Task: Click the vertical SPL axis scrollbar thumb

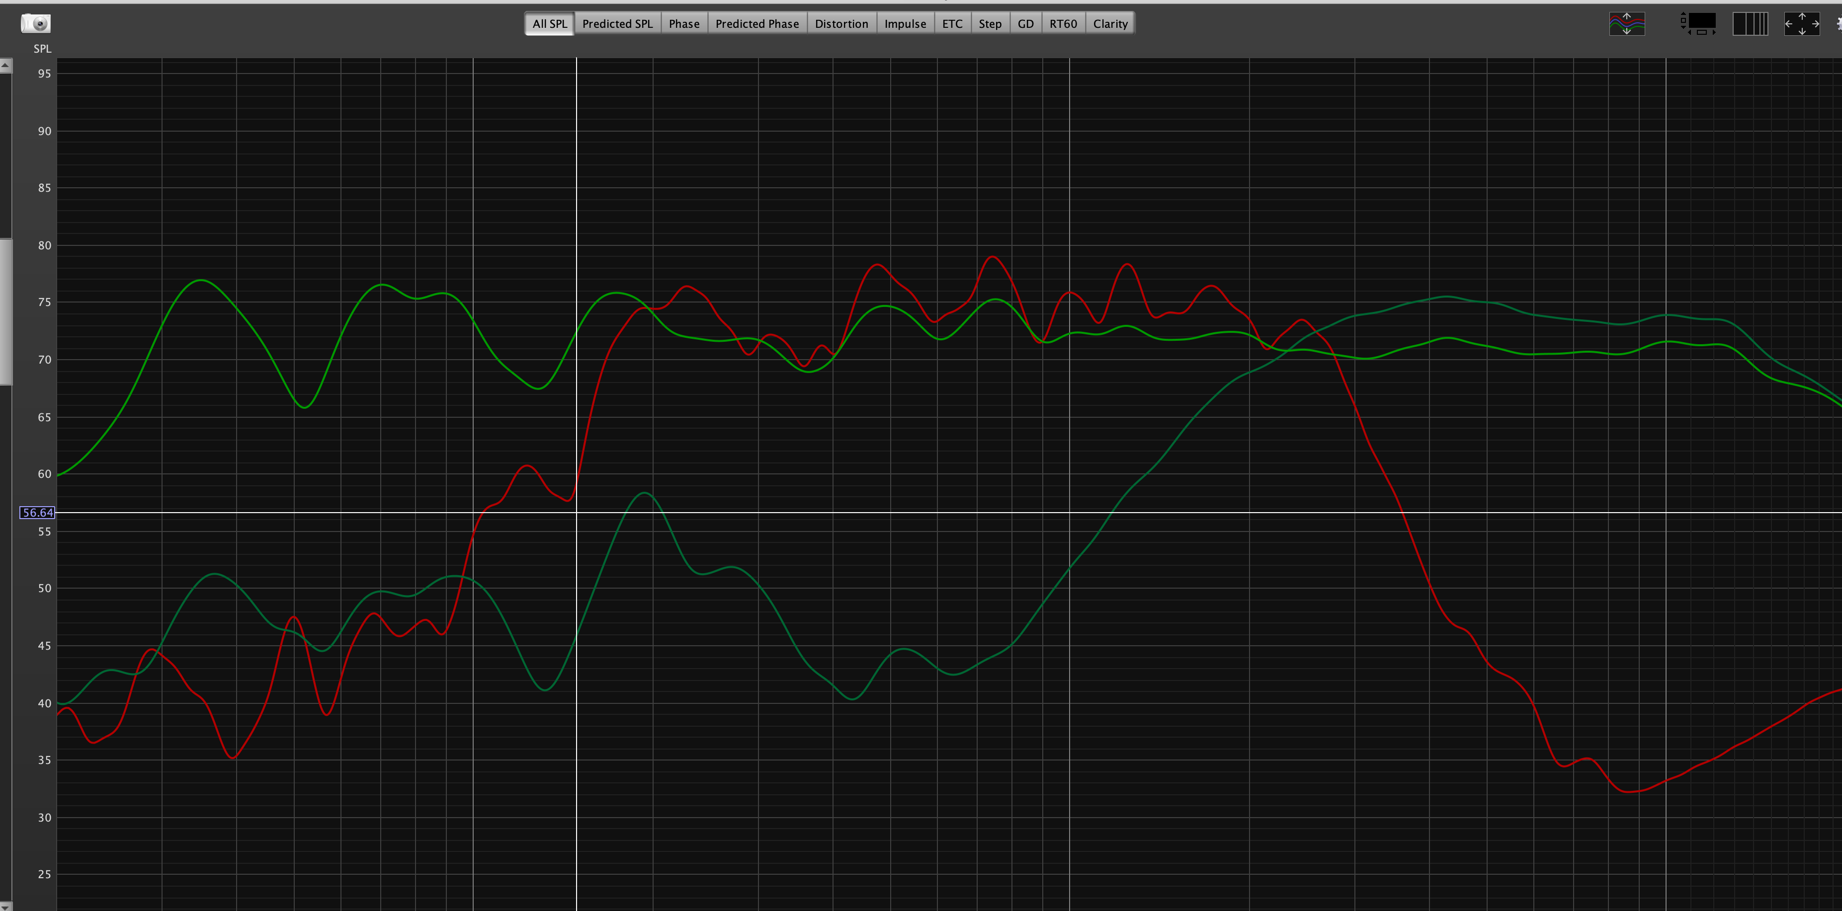Action: coord(5,311)
